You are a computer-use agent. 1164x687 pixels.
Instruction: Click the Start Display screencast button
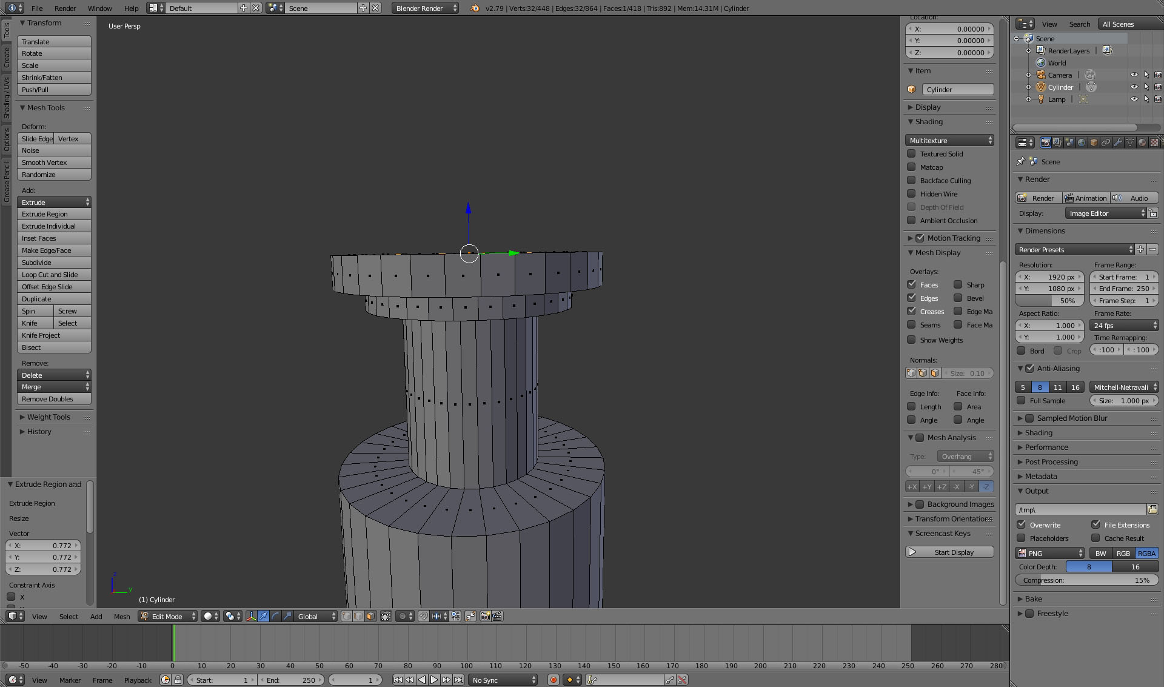tap(949, 552)
